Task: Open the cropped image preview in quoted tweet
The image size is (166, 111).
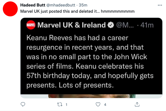Action: coord(91,96)
